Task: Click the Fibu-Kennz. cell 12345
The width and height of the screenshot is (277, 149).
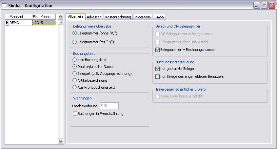Action: (44, 23)
